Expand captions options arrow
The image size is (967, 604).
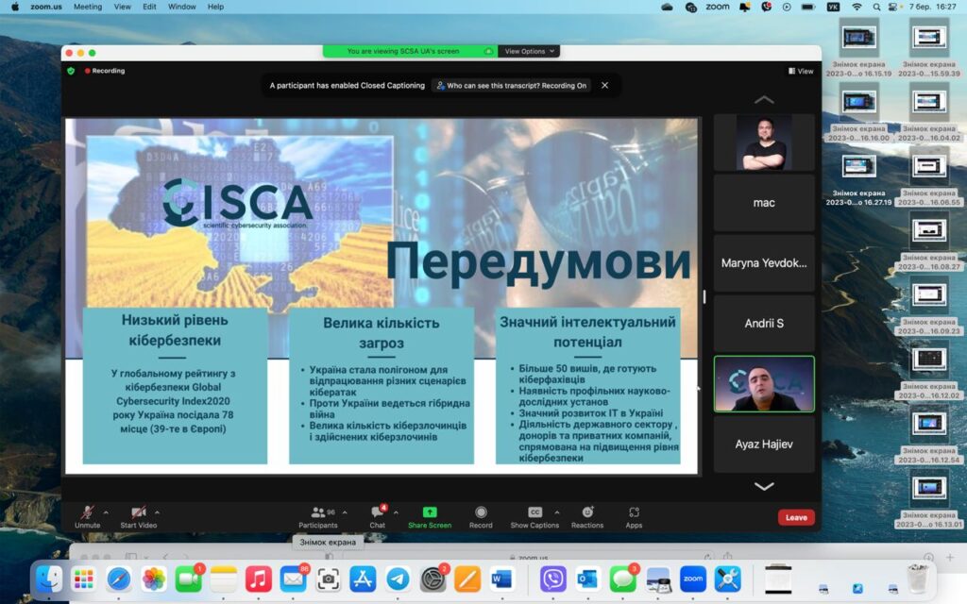coord(557,512)
